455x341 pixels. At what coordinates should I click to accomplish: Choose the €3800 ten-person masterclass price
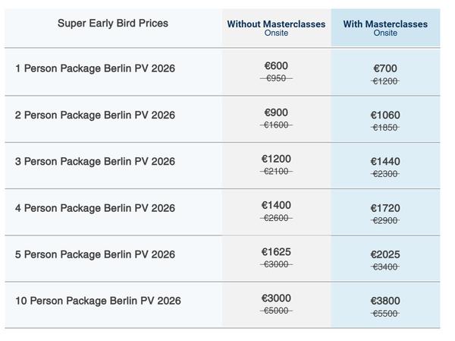pyautogui.click(x=385, y=301)
